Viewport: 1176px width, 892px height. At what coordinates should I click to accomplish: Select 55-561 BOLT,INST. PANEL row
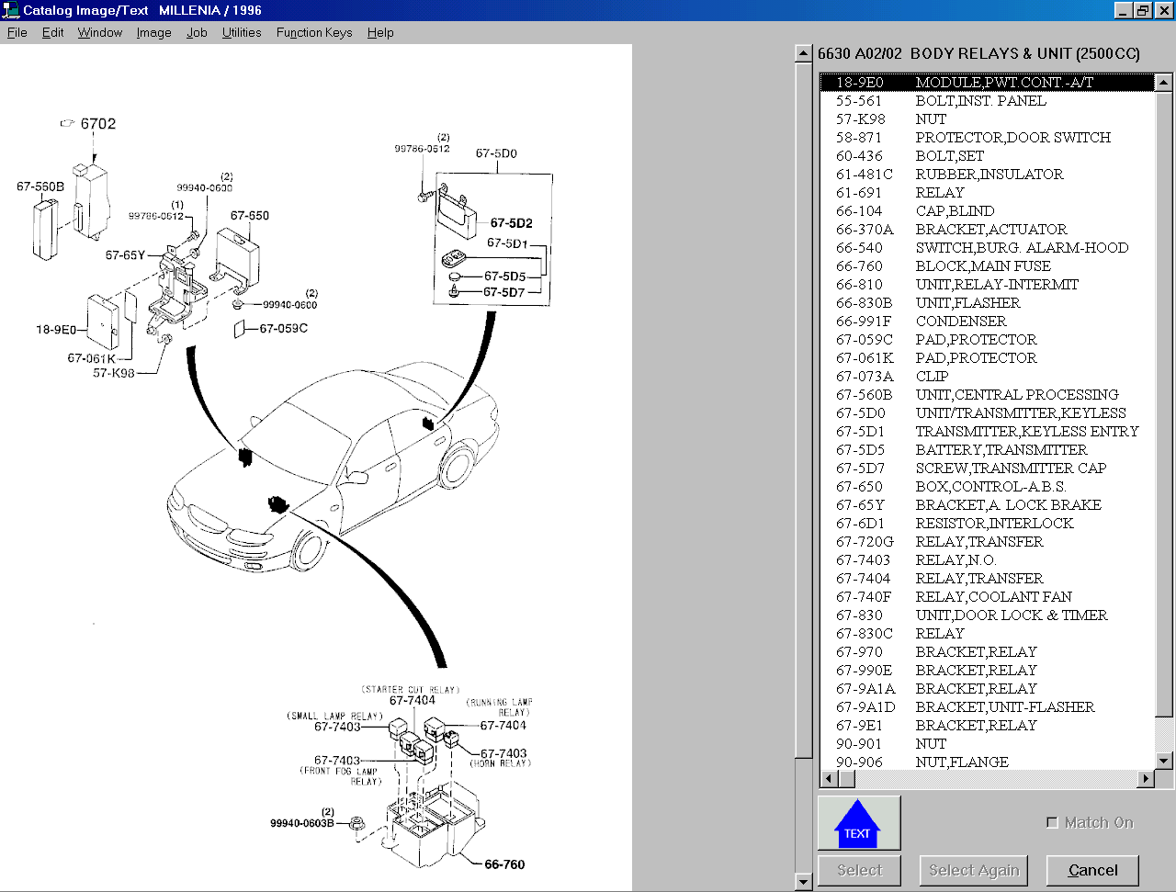point(987,100)
